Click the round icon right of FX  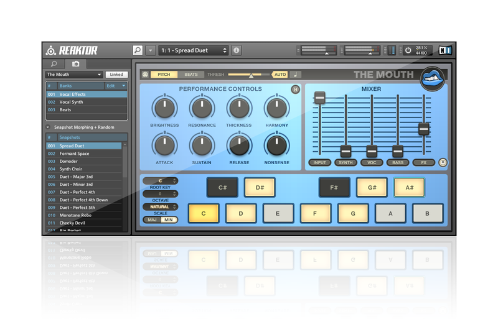[443, 162]
